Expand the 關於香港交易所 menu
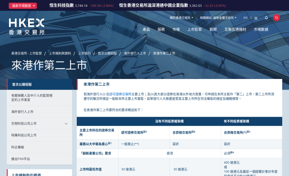 coord(181,18)
